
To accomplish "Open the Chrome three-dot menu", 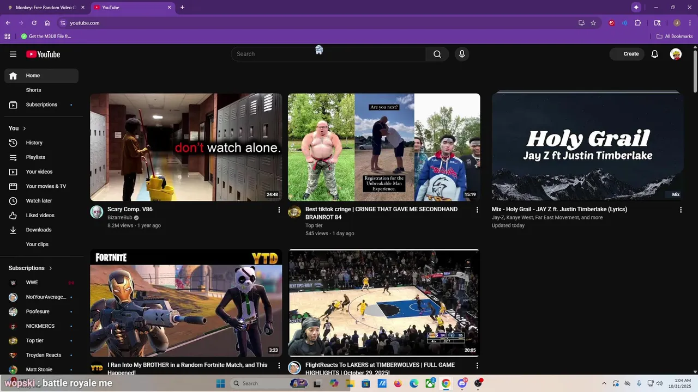I will (690, 23).
